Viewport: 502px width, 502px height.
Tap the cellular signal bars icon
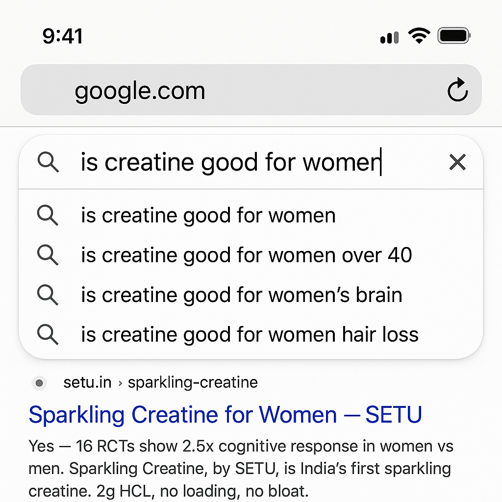(390, 37)
